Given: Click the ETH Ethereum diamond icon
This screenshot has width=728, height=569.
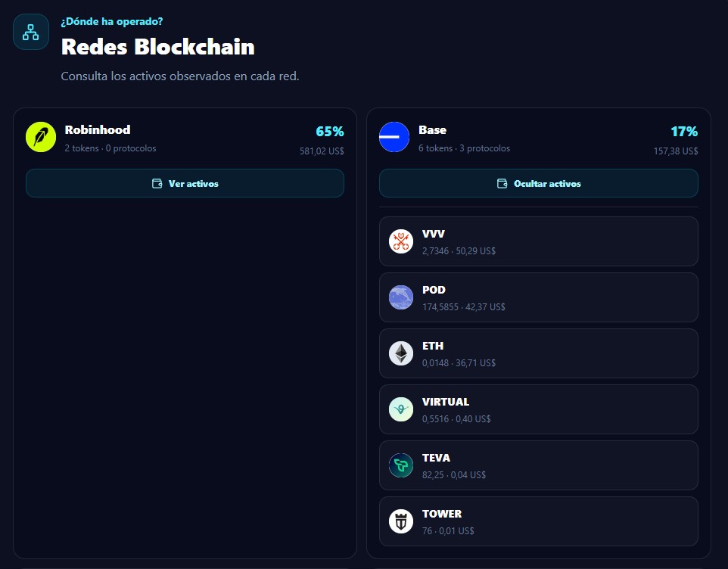Looking at the screenshot, I should 400,353.
